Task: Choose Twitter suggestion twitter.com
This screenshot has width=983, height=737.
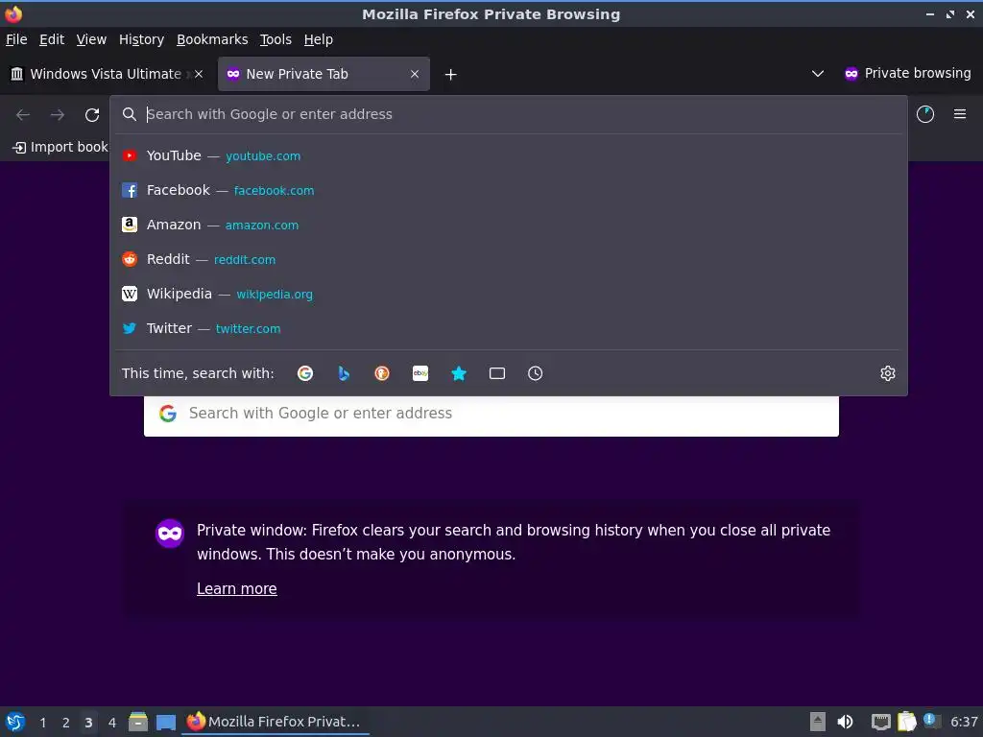Action: tap(509, 328)
